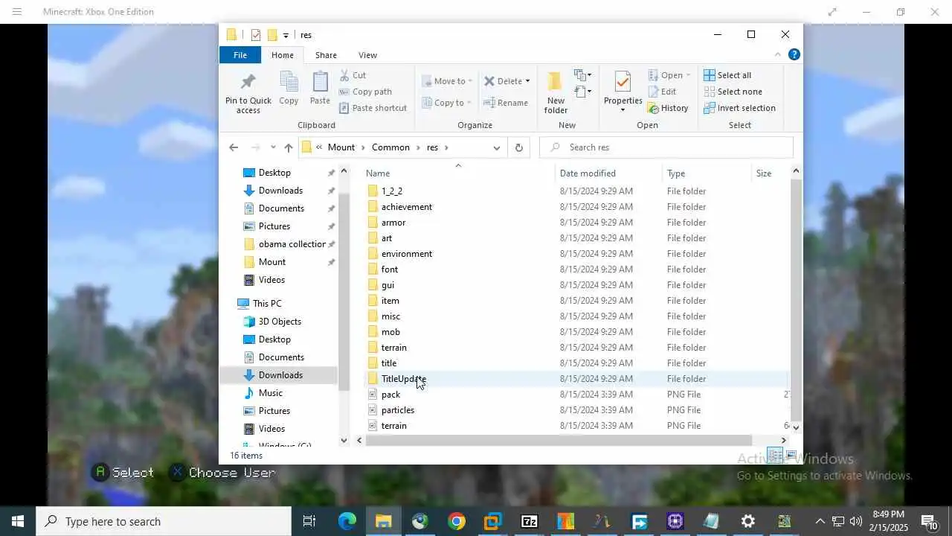This screenshot has width=952, height=536.
Task: Open Task View on taskbar
Action: (309, 522)
